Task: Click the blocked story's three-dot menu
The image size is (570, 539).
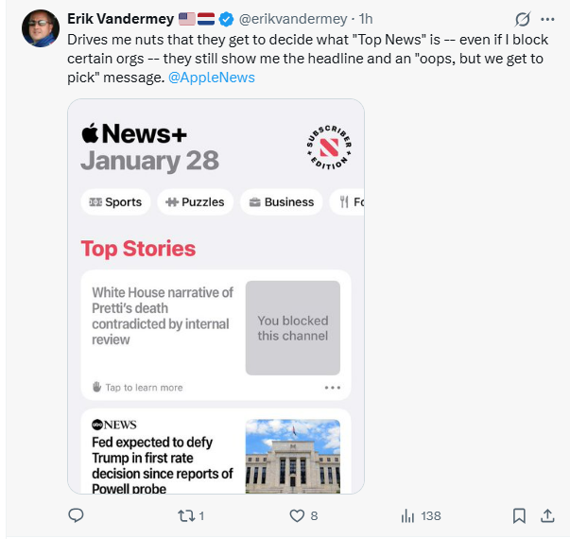Action: pyautogui.click(x=332, y=387)
